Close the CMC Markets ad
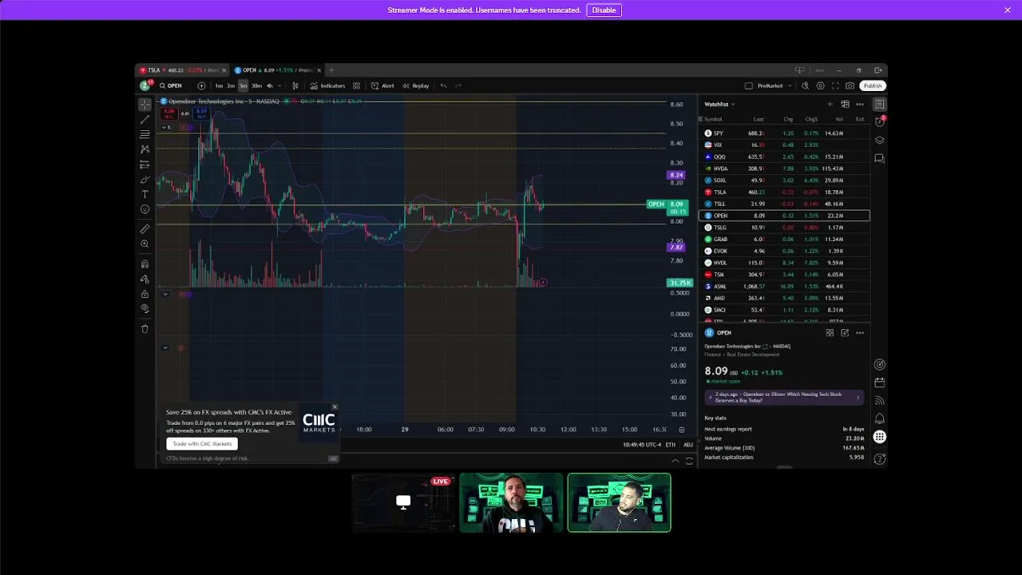 pyautogui.click(x=335, y=407)
